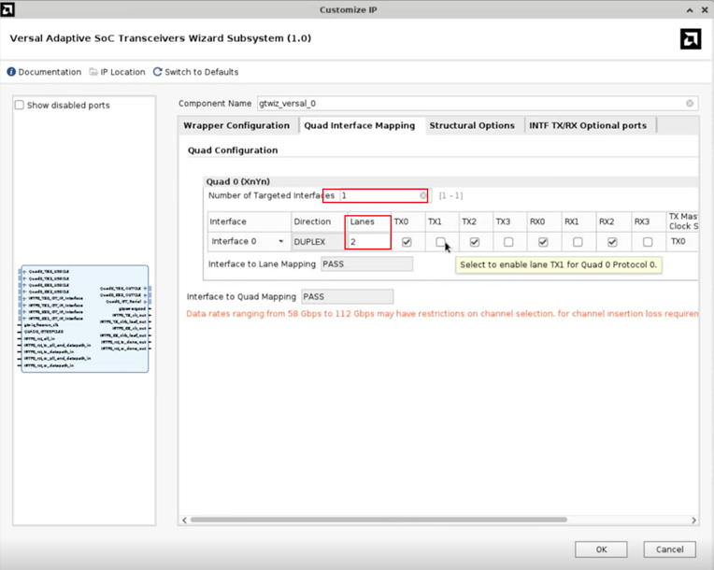714x570 pixels.
Task: Clear the Component Name field with the X icon
Action: coord(690,104)
